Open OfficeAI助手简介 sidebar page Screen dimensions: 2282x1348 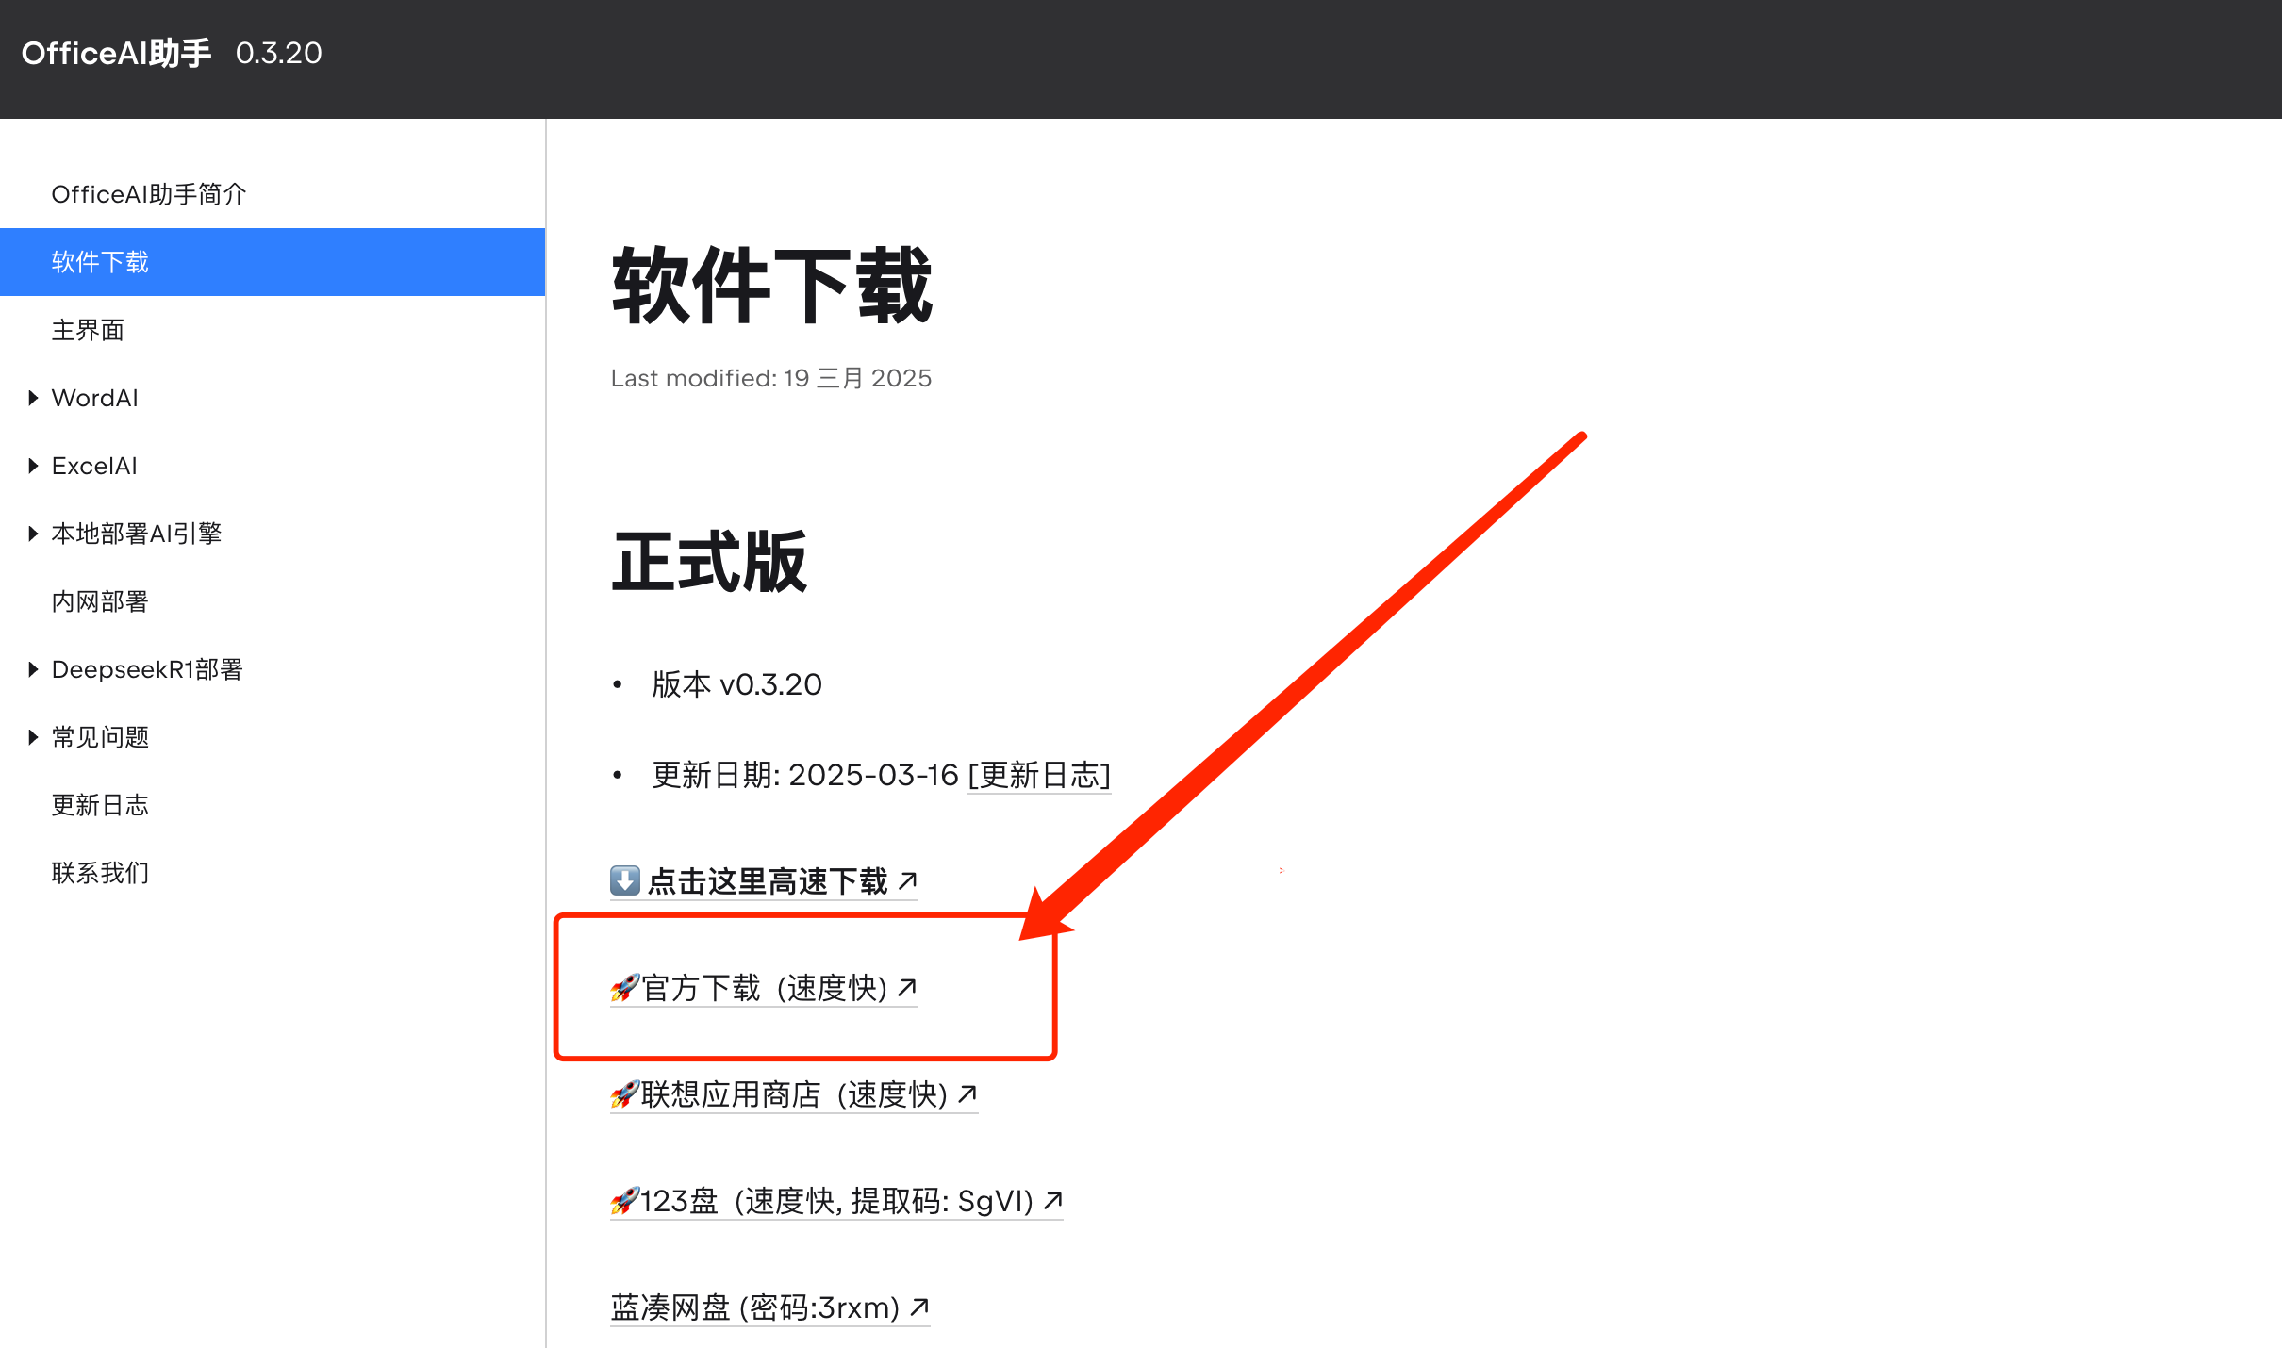(149, 194)
